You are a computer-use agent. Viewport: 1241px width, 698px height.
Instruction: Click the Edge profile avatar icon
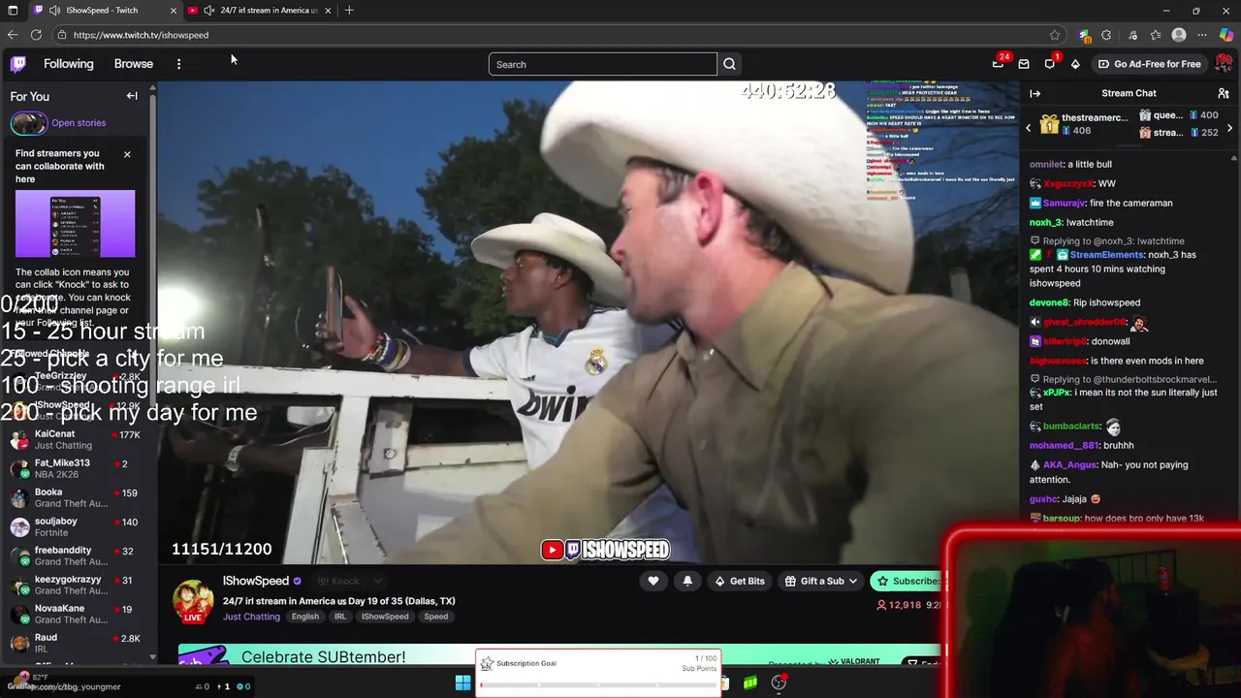(1179, 35)
